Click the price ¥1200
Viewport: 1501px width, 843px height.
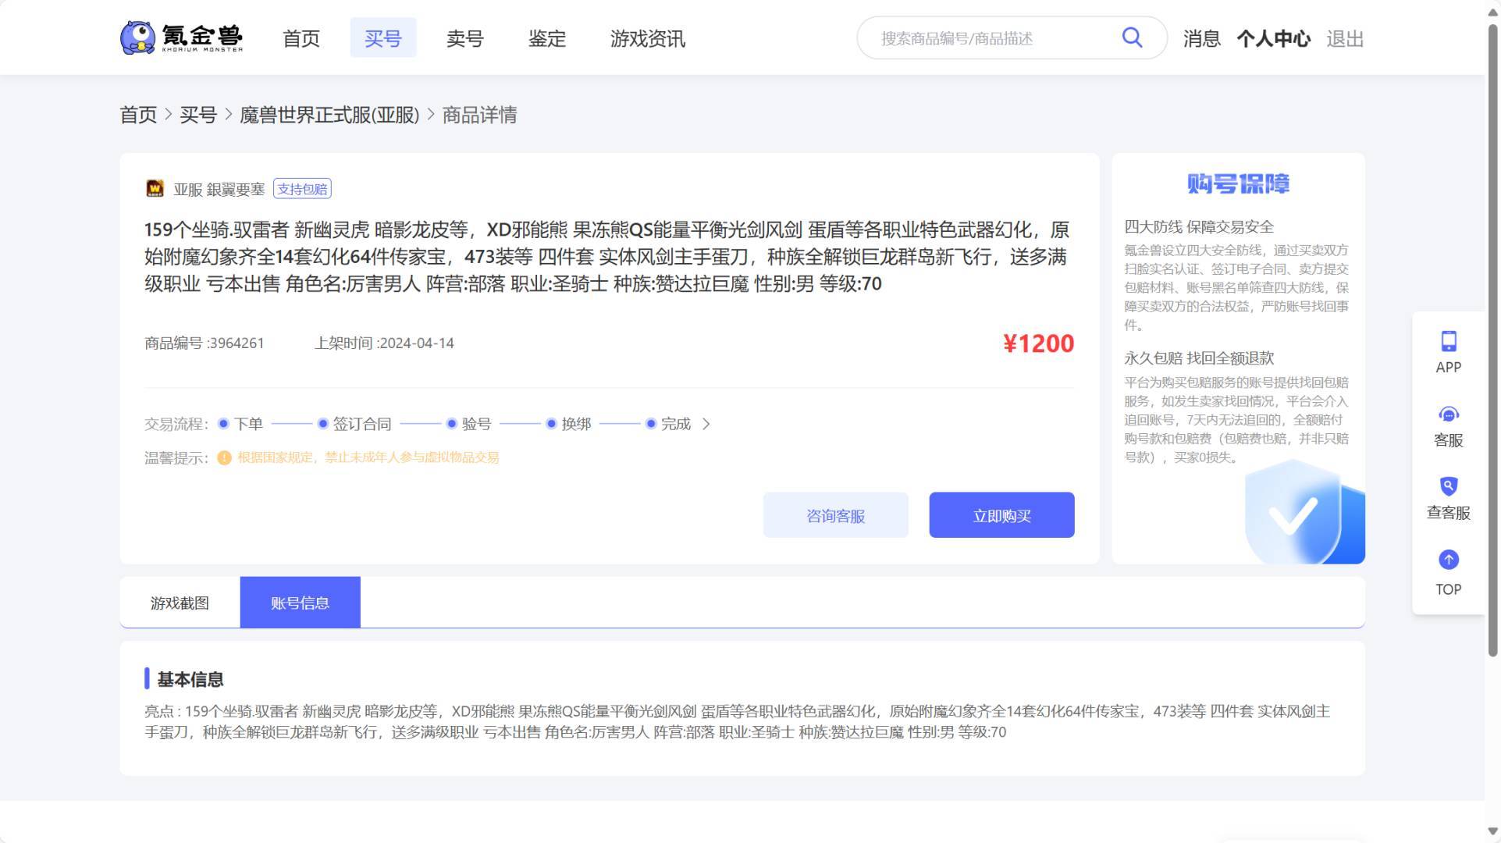click(x=1038, y=343)
